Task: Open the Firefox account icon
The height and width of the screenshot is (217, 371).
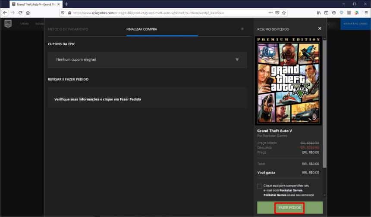Action: click(334, 13)
